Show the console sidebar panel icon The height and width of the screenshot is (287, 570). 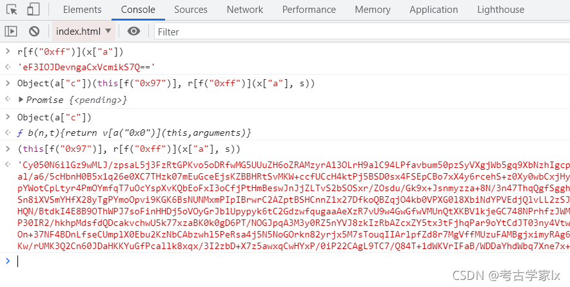coord(11,32)
